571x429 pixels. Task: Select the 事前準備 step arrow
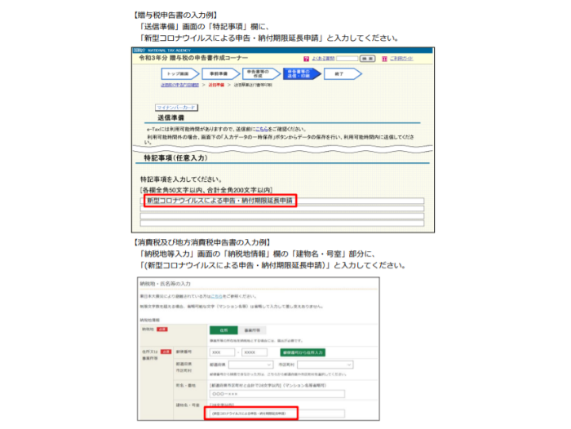(x=219, y=73)
